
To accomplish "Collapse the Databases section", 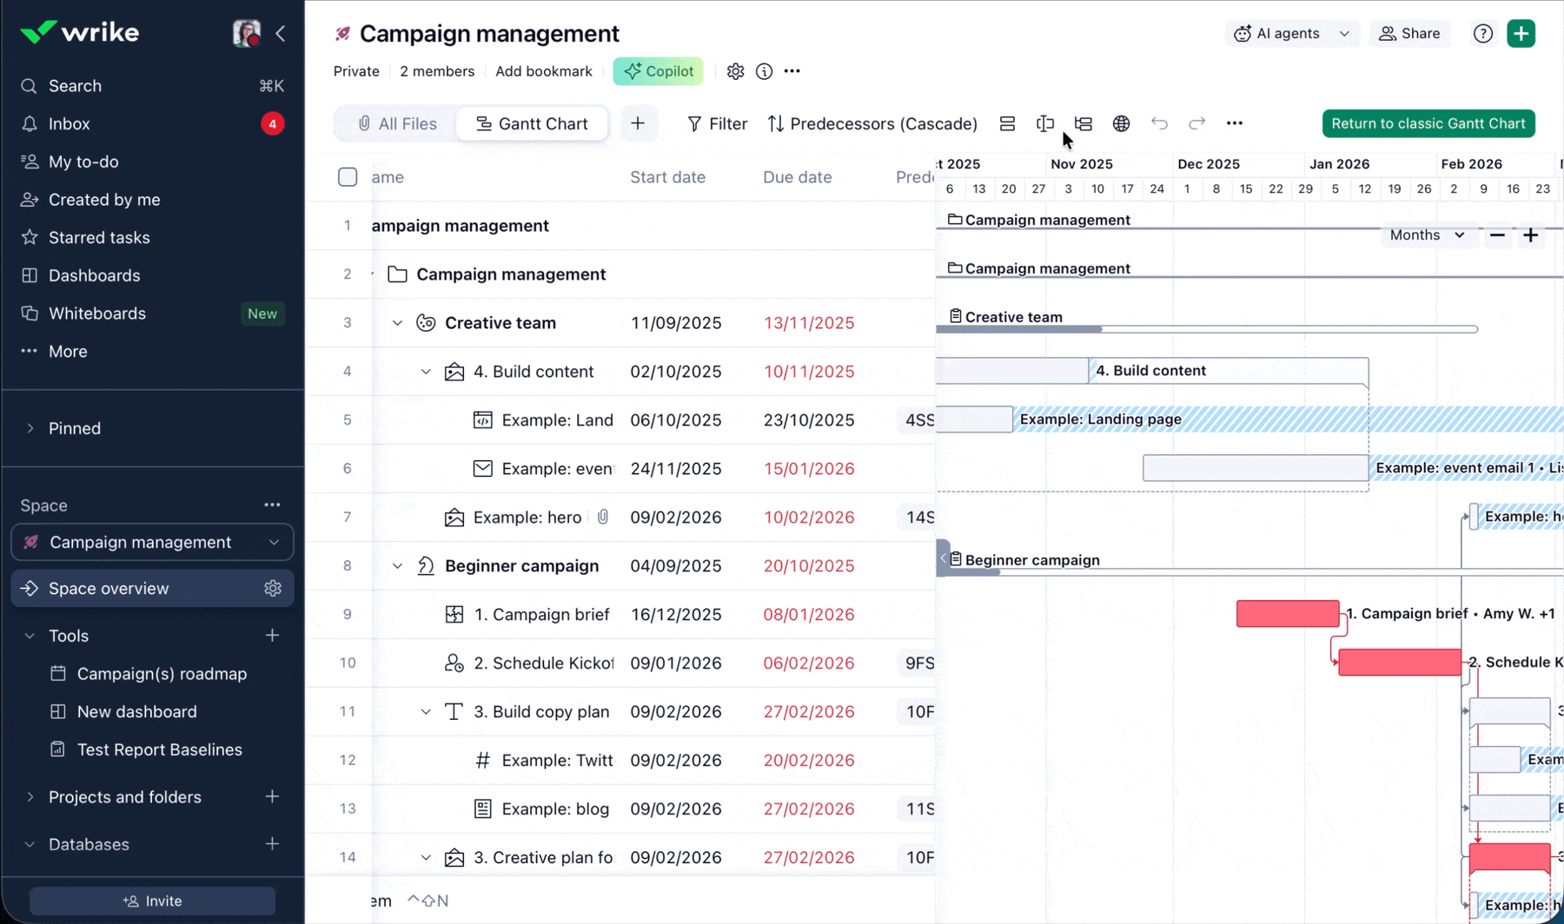I will (30, 845).
